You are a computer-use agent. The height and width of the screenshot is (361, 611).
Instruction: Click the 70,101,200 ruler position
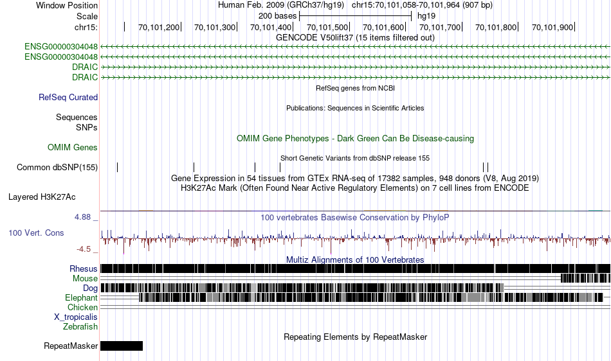[x=159, y=27]
